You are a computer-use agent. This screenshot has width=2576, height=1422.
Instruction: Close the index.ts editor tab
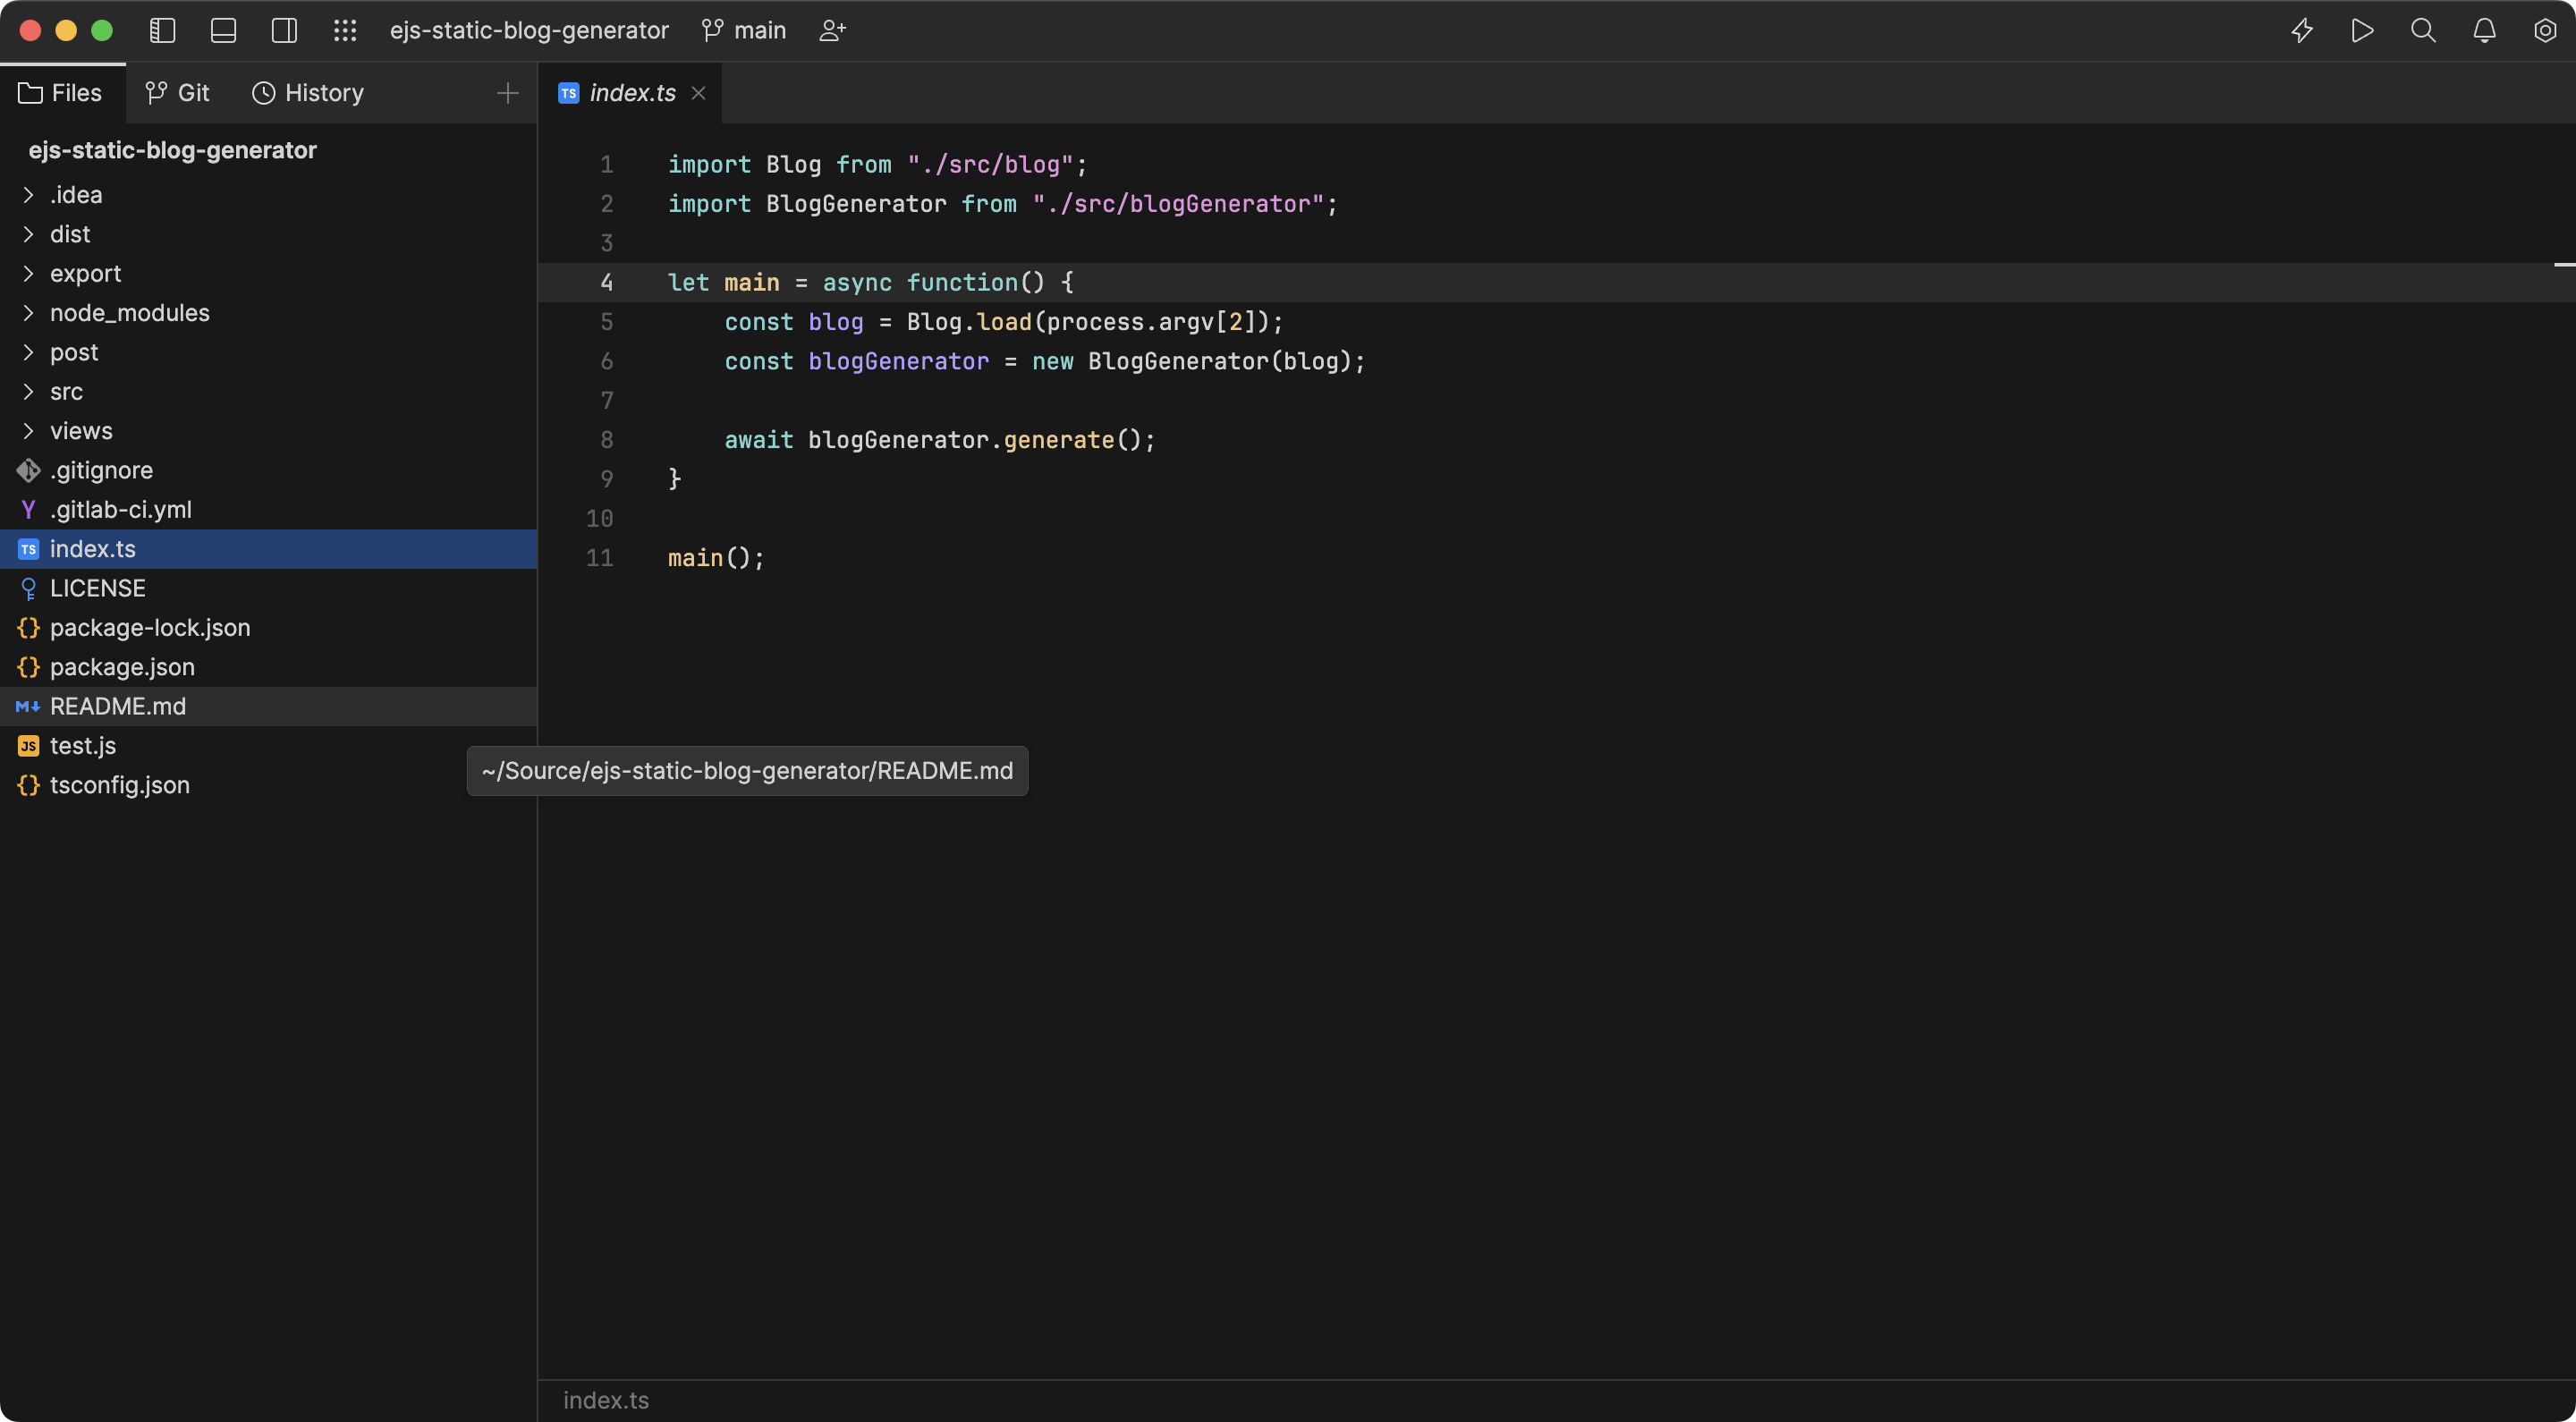pyautogui.click(x=699, y=93)
